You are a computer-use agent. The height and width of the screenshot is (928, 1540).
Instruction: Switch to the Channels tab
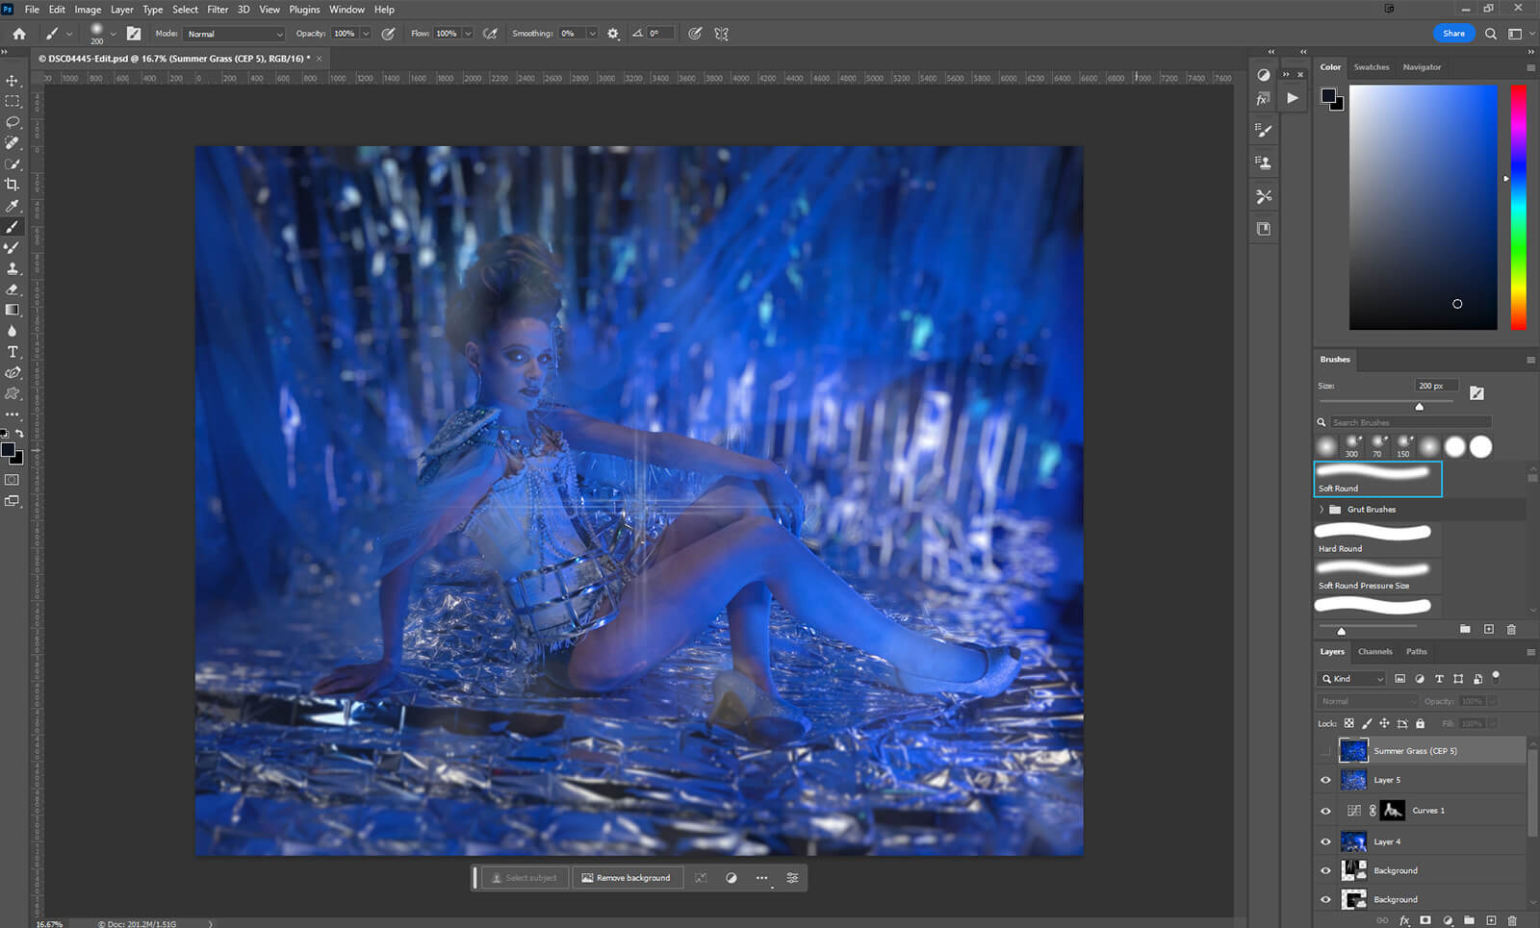tap(1374, 652)
